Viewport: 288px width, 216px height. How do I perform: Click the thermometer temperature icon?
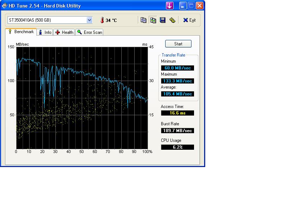pyautogui.click(x=102, y=20)
